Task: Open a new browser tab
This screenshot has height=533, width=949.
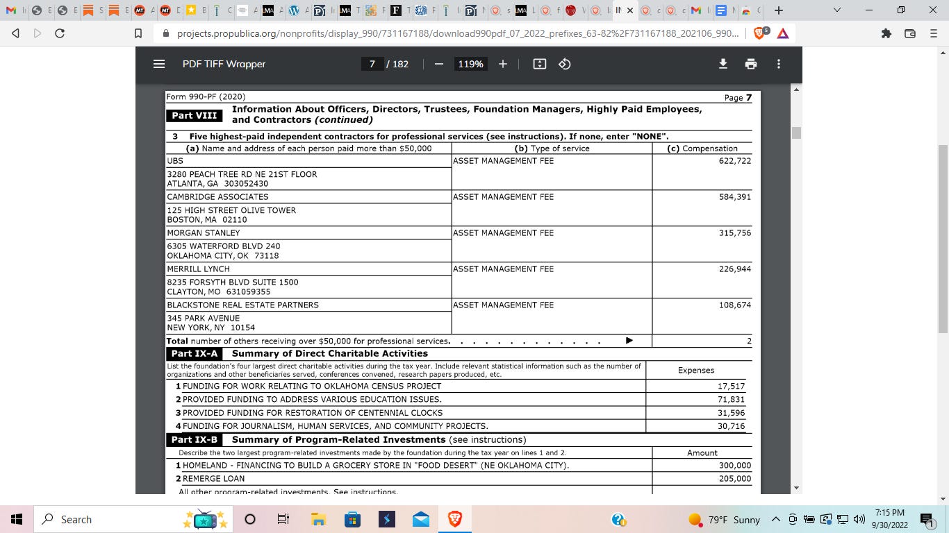Action: tap(779, 10)
